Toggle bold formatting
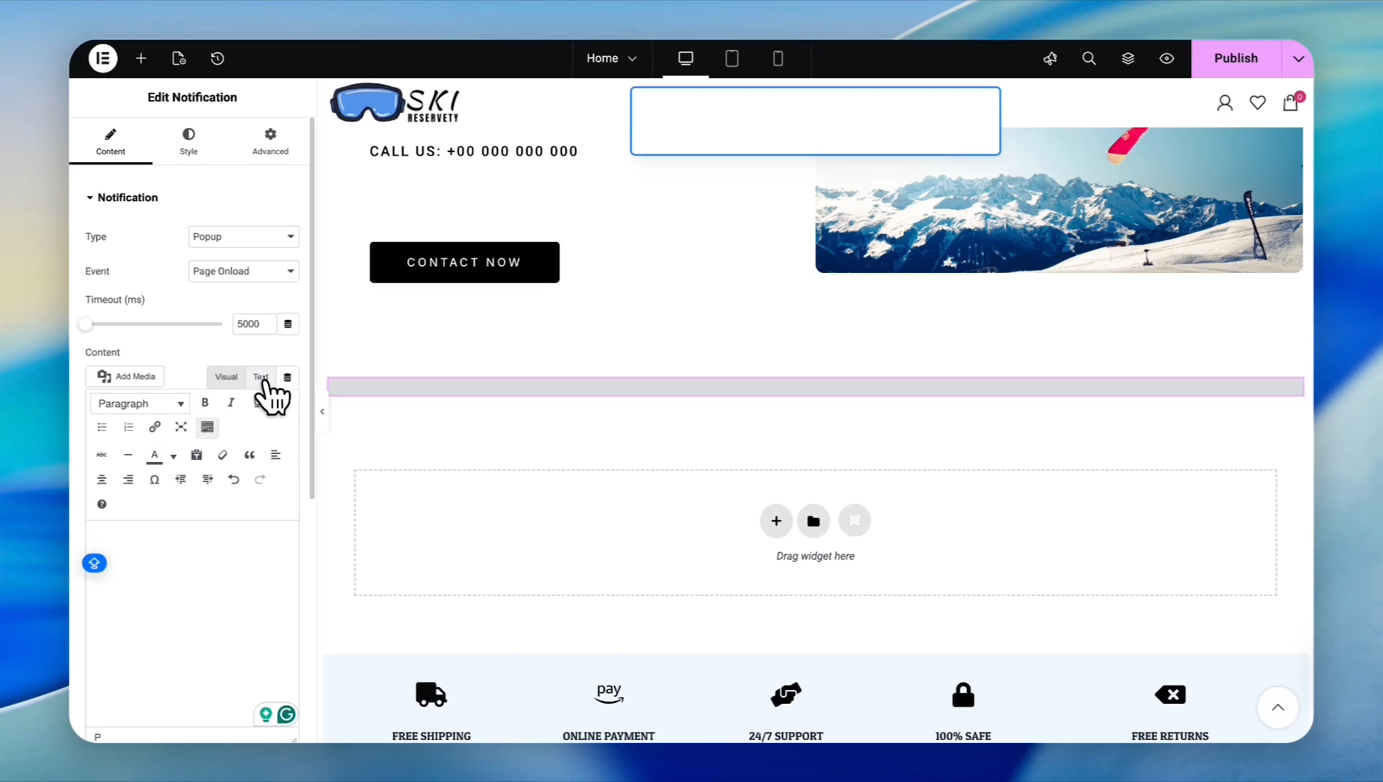 pyautogui.click(x=205, y=403)
